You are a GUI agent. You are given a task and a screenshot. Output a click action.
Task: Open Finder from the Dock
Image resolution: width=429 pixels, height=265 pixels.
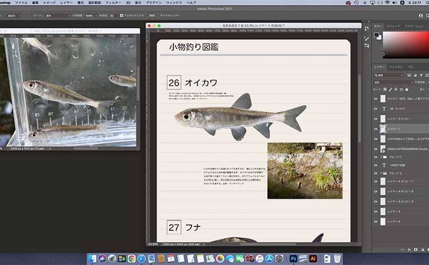coord(91,258)
